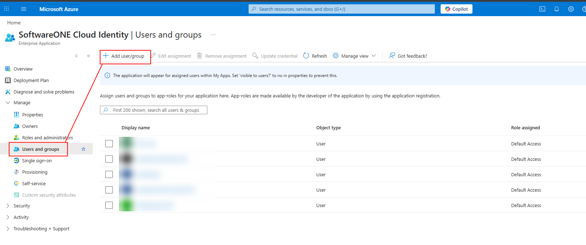
Task: Open the hamburger portal menu
Action: pos(24,9)
